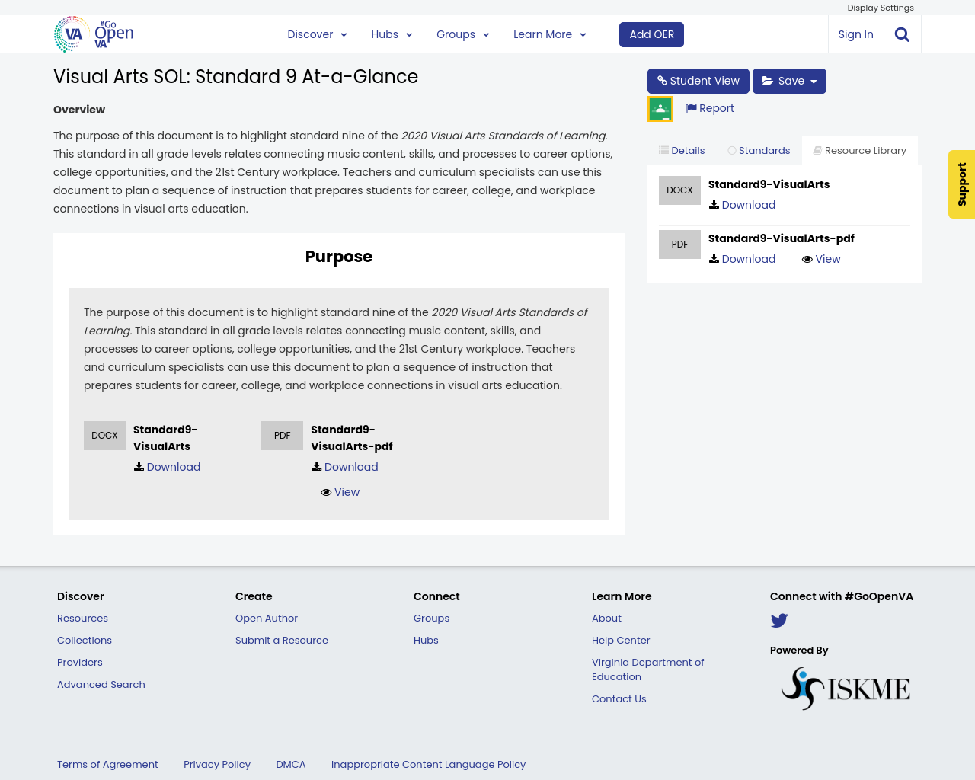Download Standard9-VisualArts from Resource Library
The height and width of the screenshot is (780, 975).
click(x=742, y=205)
